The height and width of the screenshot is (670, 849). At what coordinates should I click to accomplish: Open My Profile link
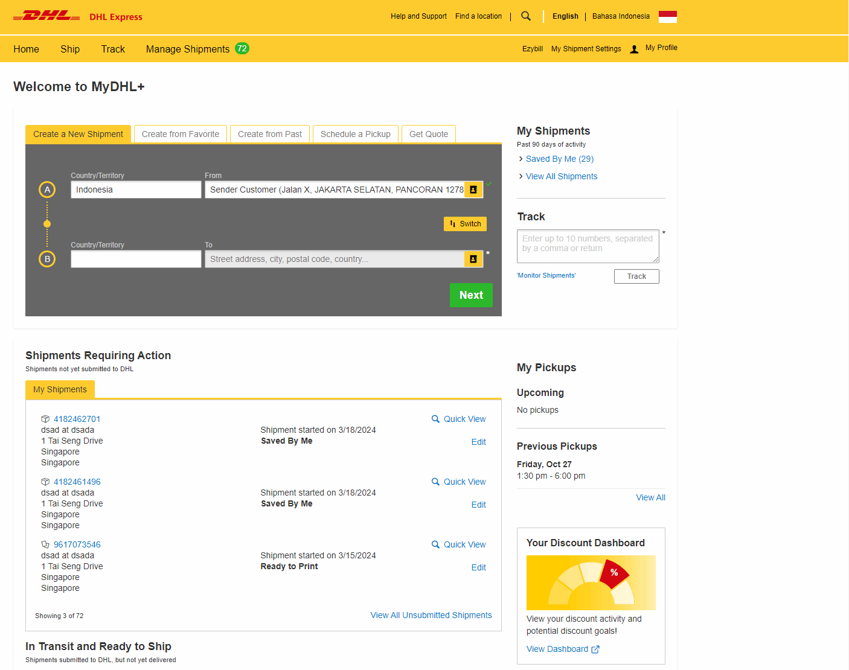pyautogui.click(x=661, y=48)
